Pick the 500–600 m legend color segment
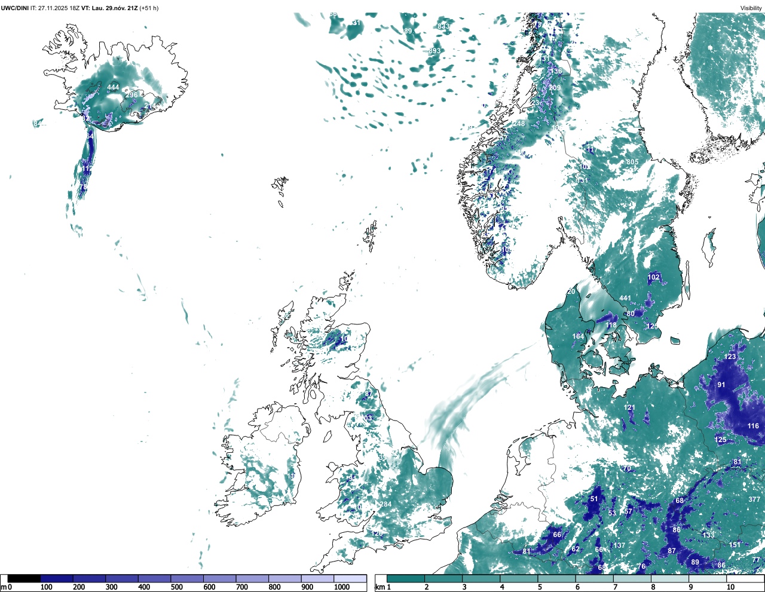Screen dimensions: 765x592 point(187,578)
